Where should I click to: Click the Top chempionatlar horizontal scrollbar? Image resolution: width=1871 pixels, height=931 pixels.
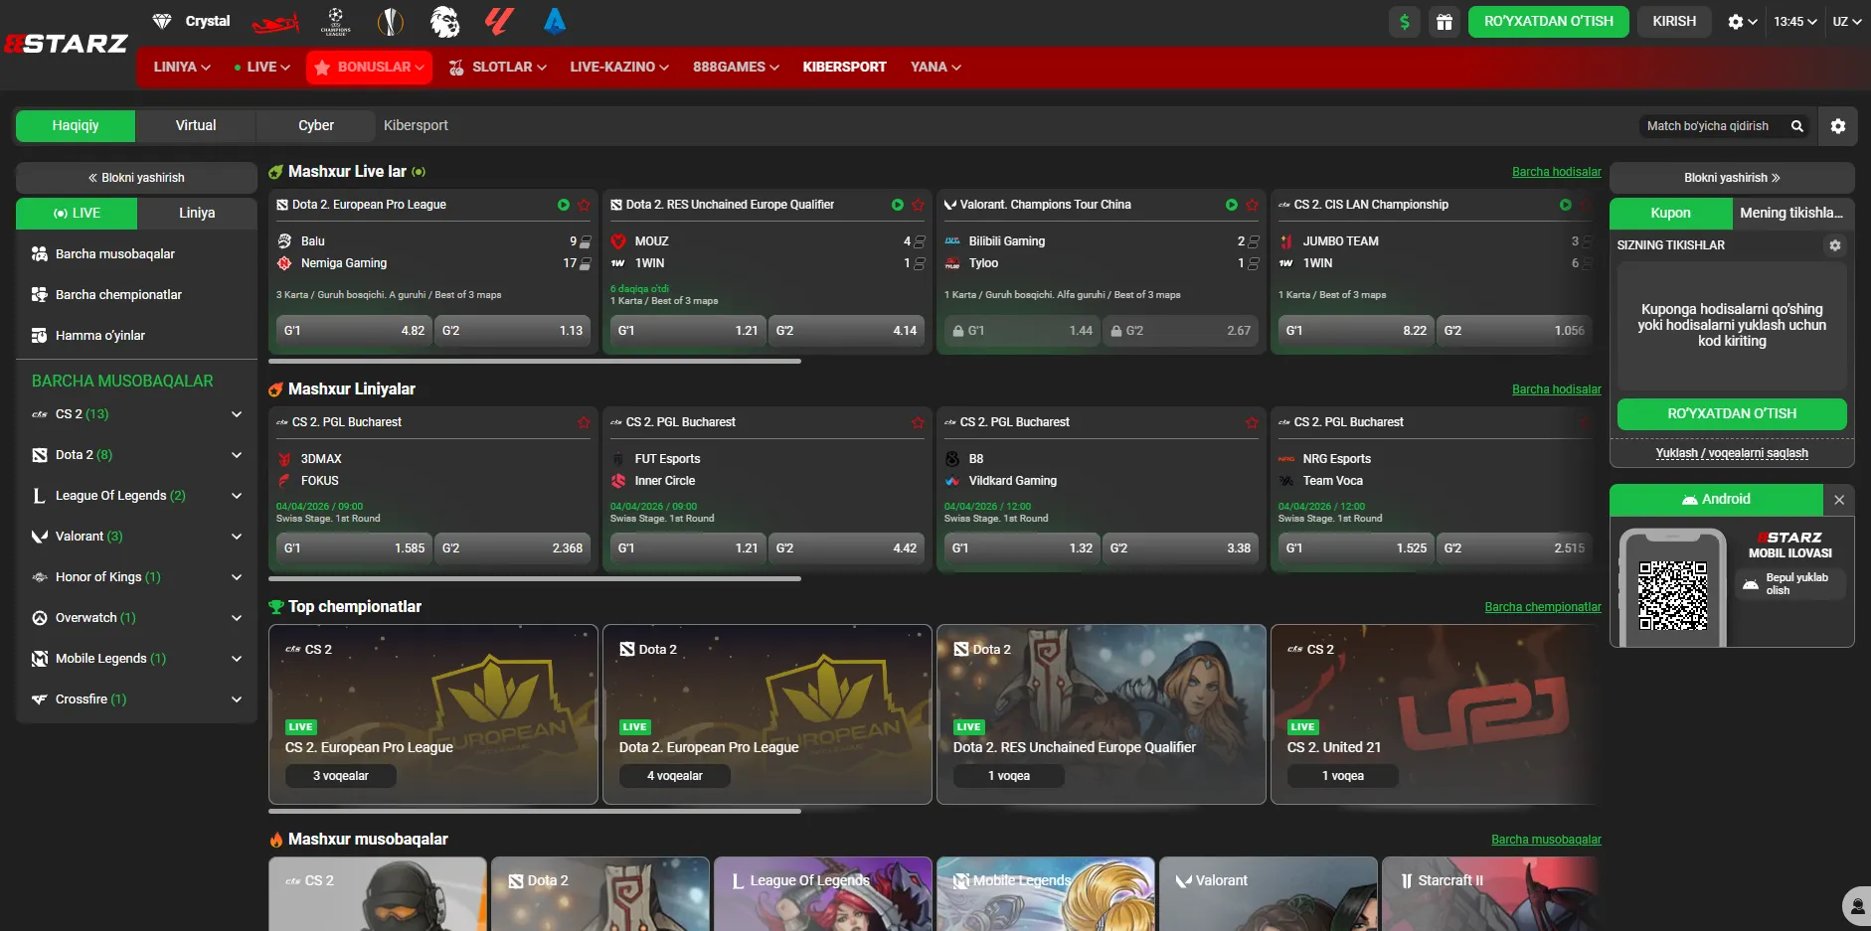[535, 812]
